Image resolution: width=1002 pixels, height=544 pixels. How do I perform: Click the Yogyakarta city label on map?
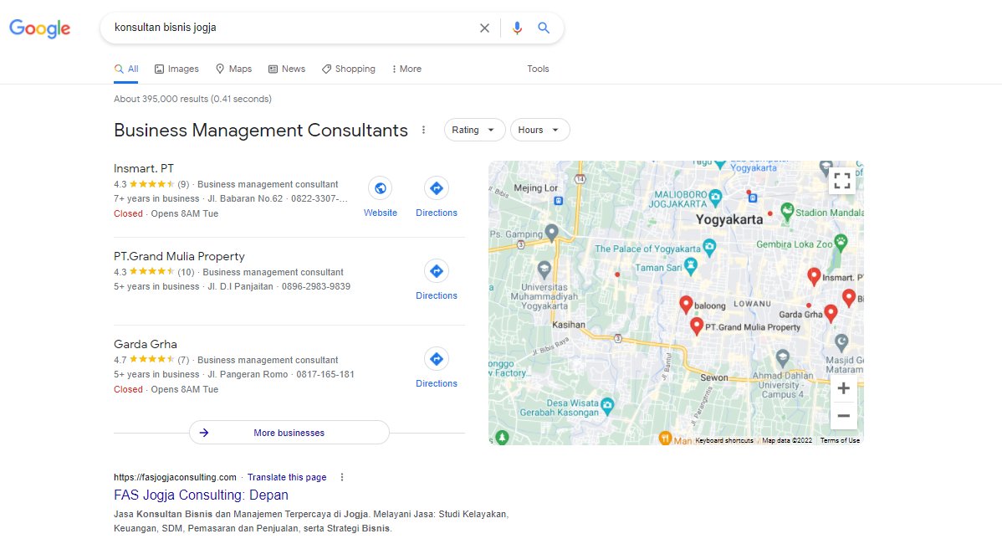(729, 219)
